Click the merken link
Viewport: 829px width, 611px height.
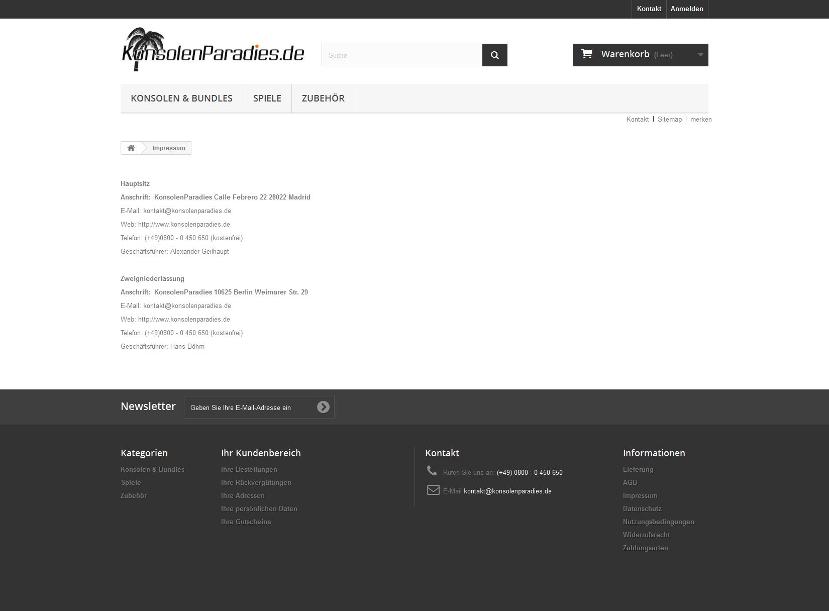pos(701,119)
